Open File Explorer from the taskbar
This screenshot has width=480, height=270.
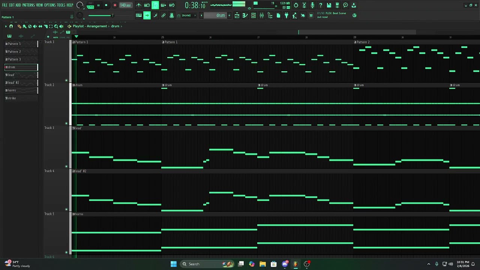(262, 264)
